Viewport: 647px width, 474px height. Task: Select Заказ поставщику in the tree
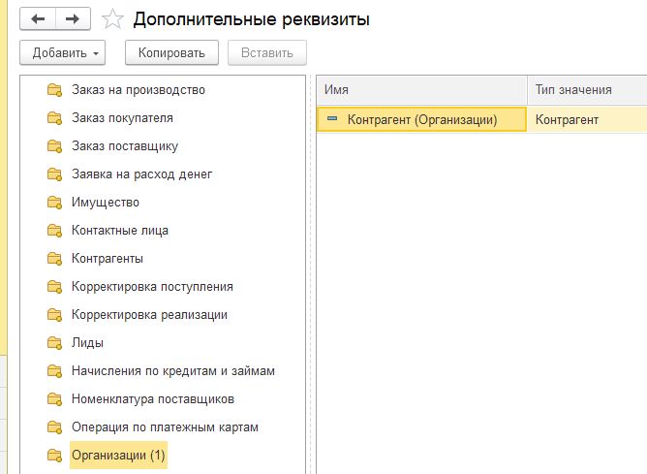pyautogui.click(x=125, y=146)
